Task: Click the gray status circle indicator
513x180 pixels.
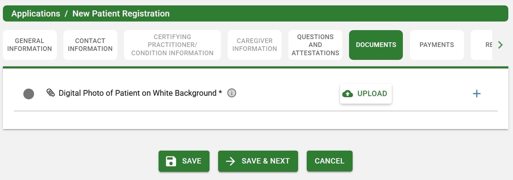Action: pos(29,94)
